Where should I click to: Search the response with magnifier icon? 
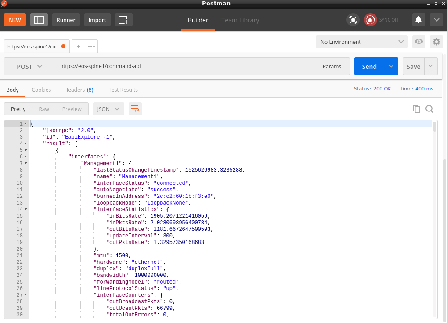(x=429, y=109)
